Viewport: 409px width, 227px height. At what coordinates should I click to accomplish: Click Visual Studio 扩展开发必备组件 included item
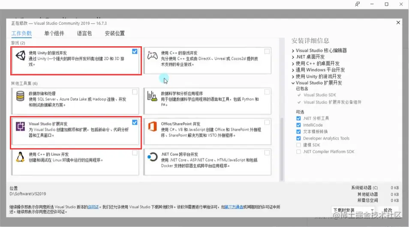click(332, 102)
